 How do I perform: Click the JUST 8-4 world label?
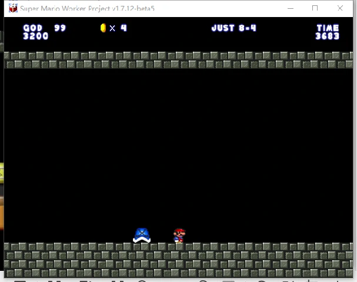pos(234,28)
